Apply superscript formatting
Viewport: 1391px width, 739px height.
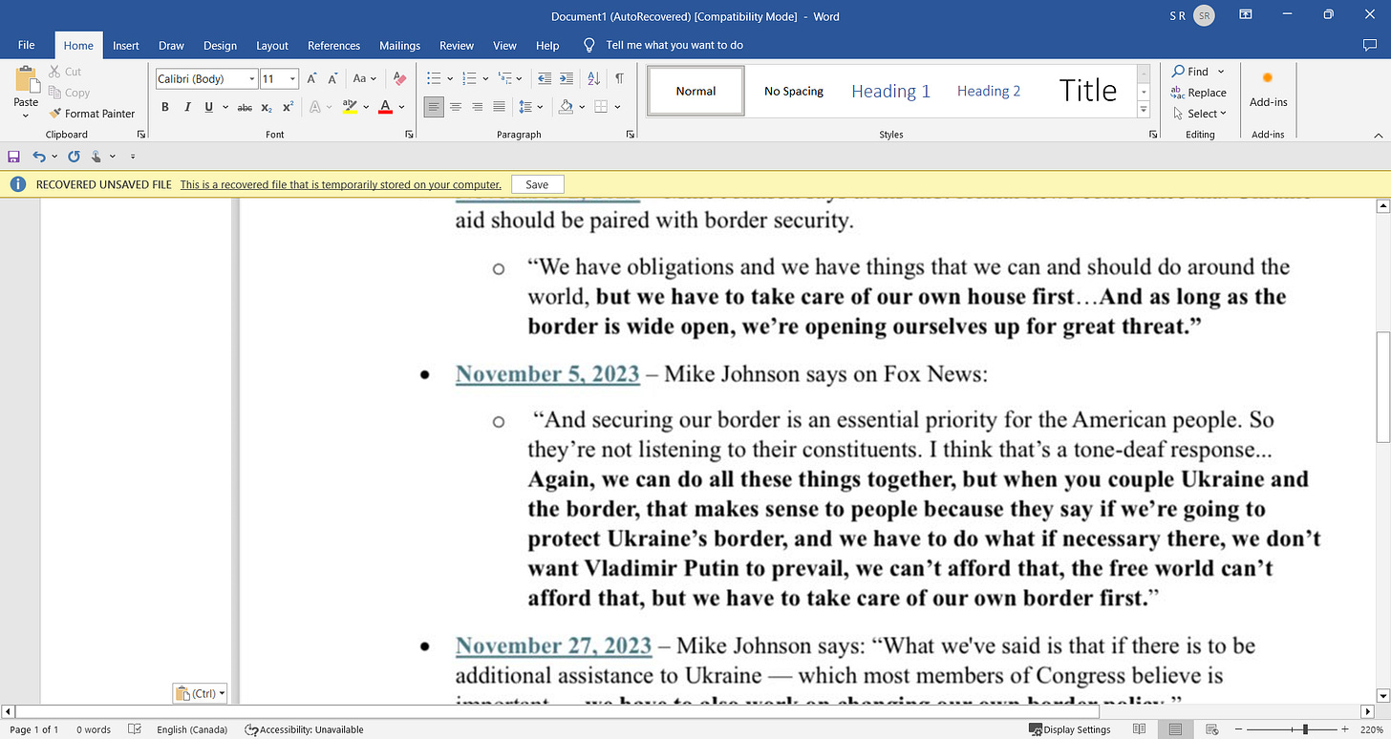288,107
